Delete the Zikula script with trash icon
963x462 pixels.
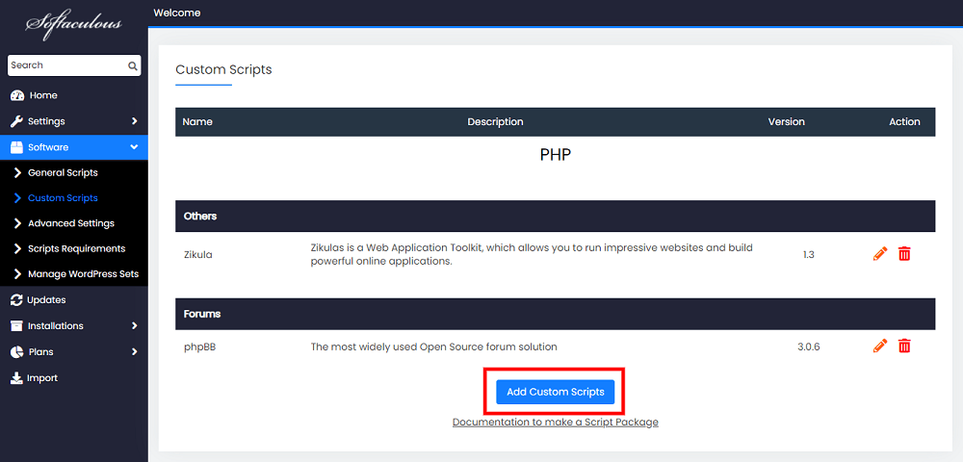point(904,253)
